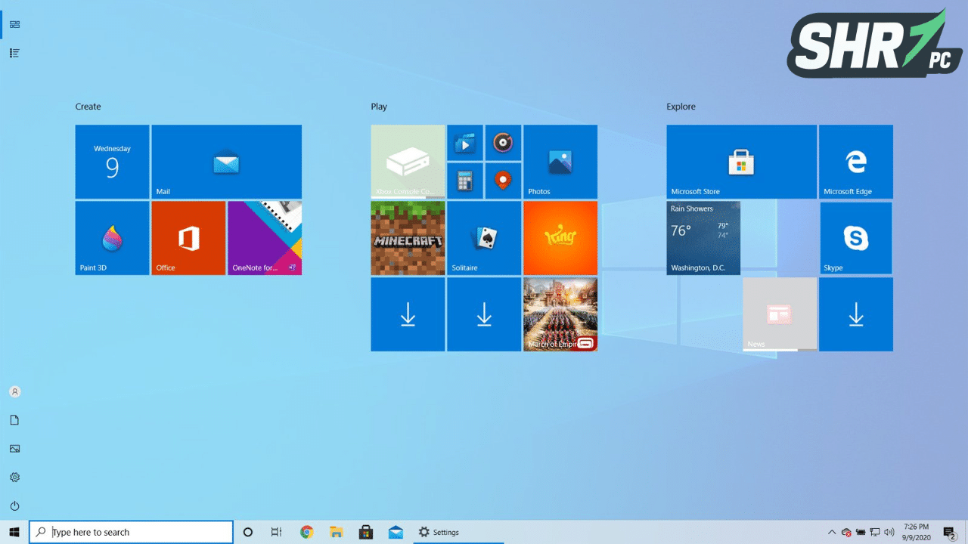Open the network tray icon
Viewport: 968px width, 544px height.
(875, 532)
